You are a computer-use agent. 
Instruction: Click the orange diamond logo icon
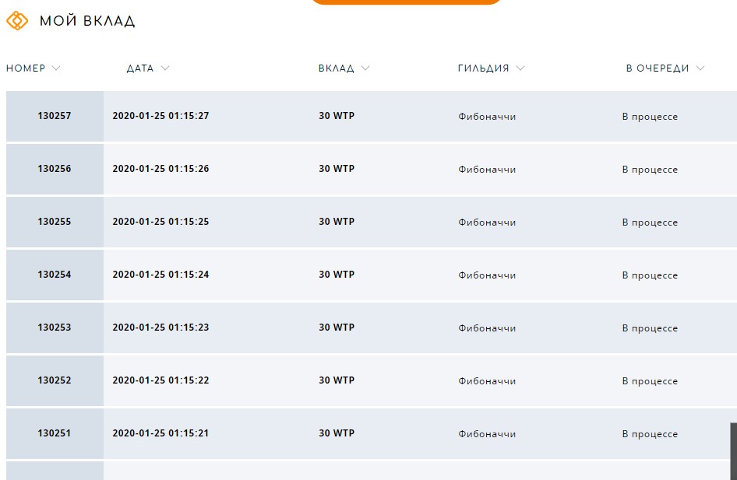17,21
